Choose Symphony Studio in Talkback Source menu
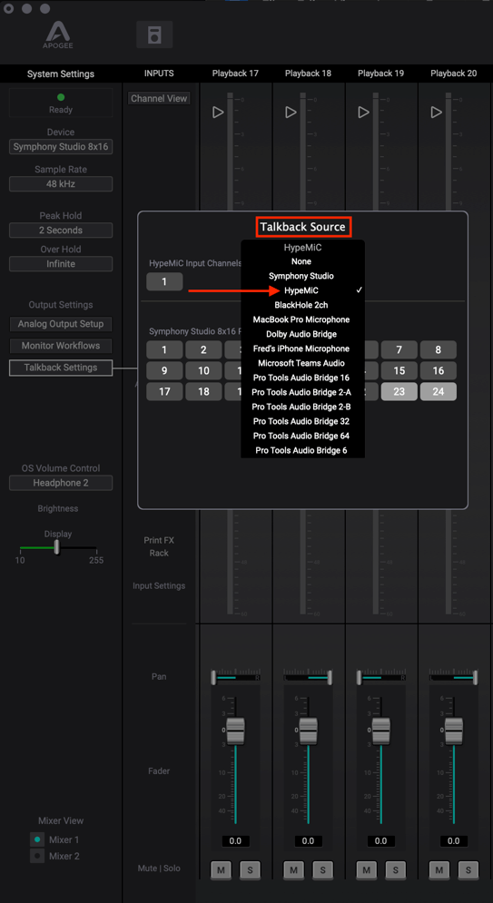This screenshot has width=493, height=903. click(302, 276)
